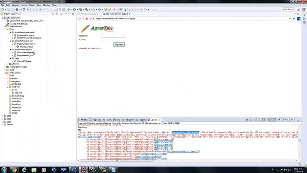Select bienvenida.jsp file
The height and width of the screenshot is (173, 307).
point(18,96)
